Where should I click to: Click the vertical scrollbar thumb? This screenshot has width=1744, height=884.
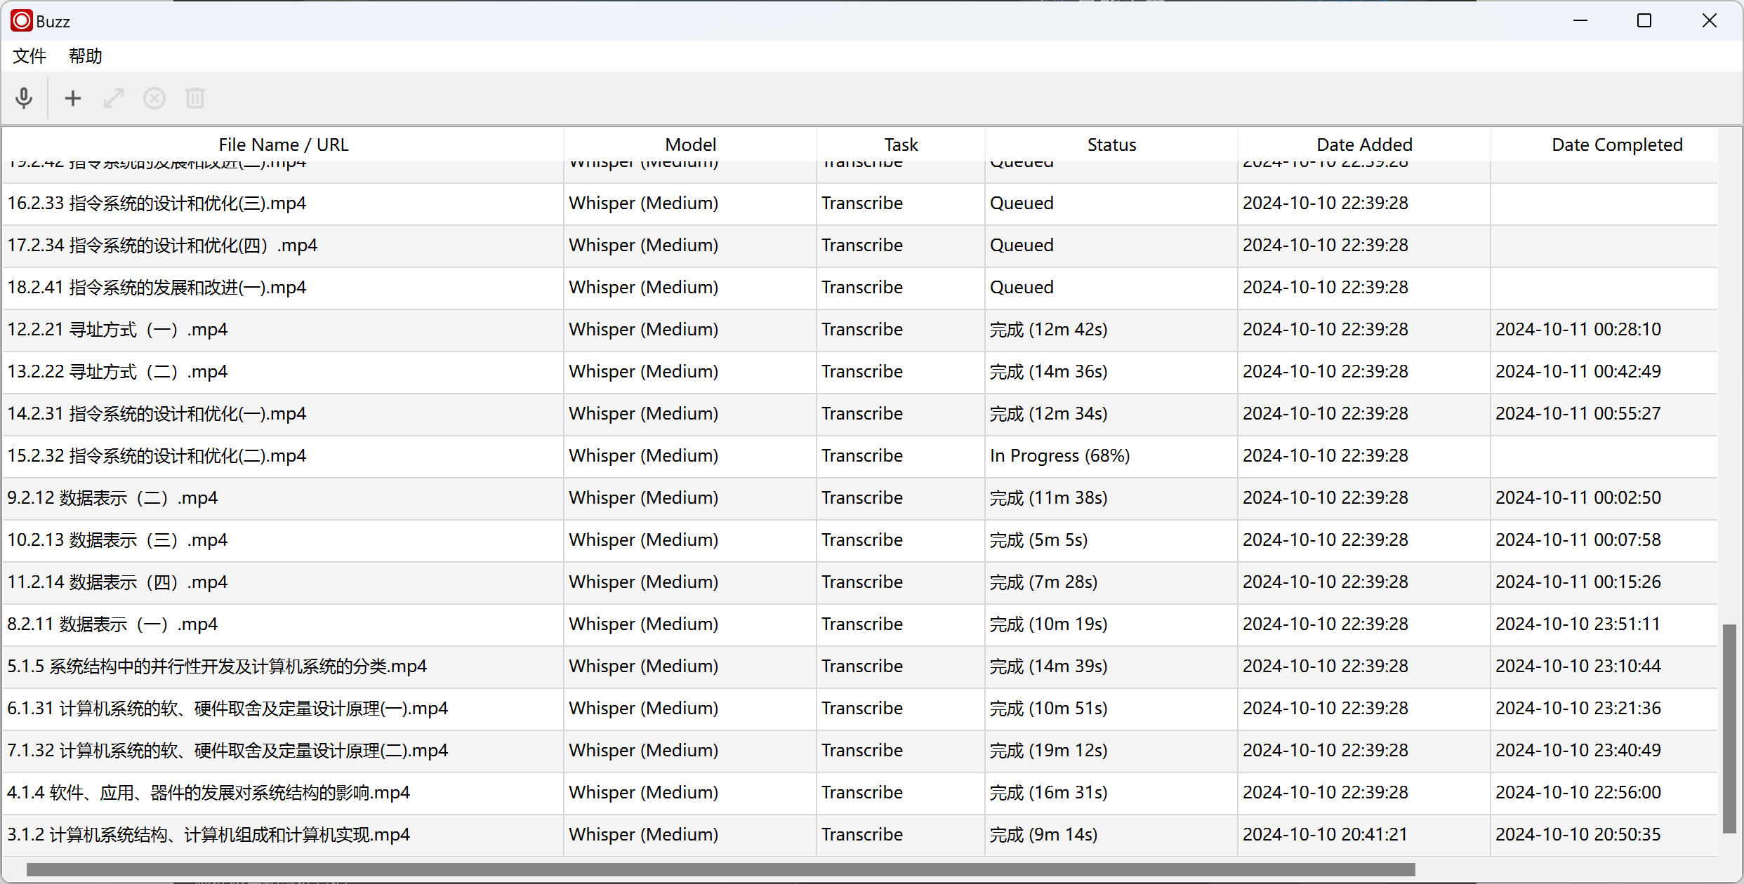(x=1729, y=728)
